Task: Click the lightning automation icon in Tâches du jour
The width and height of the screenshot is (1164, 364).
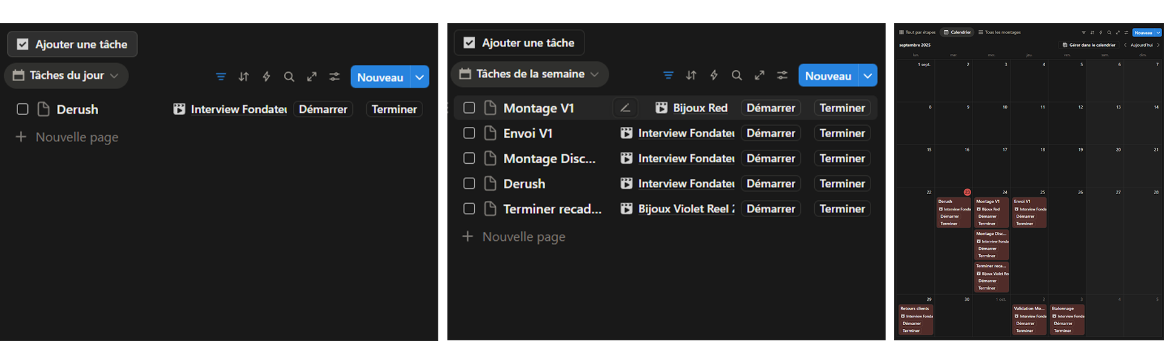Action: (266, 76)
